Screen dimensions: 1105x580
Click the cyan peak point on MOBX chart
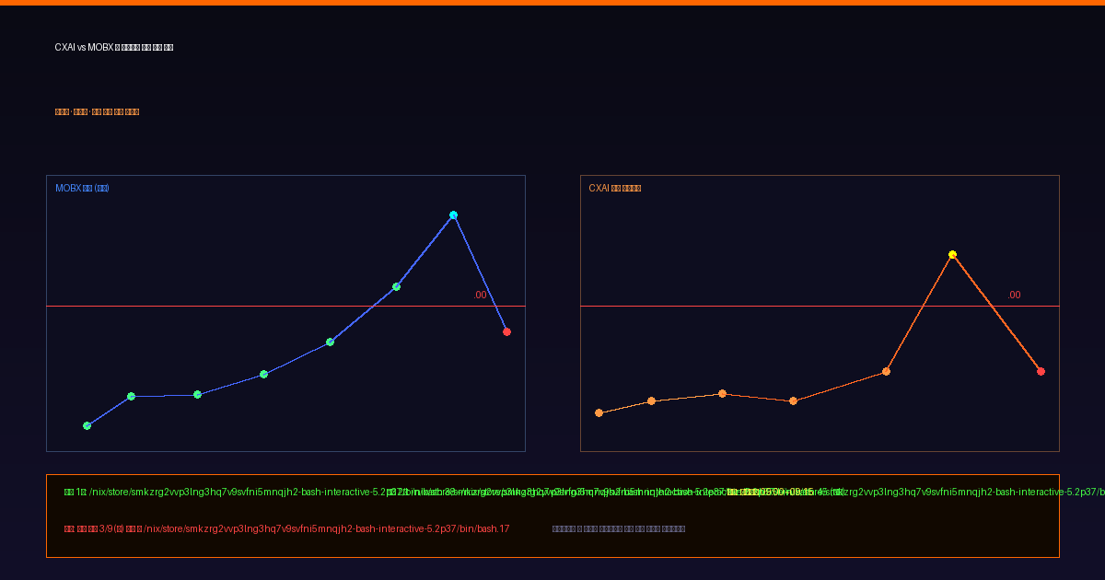453,215
